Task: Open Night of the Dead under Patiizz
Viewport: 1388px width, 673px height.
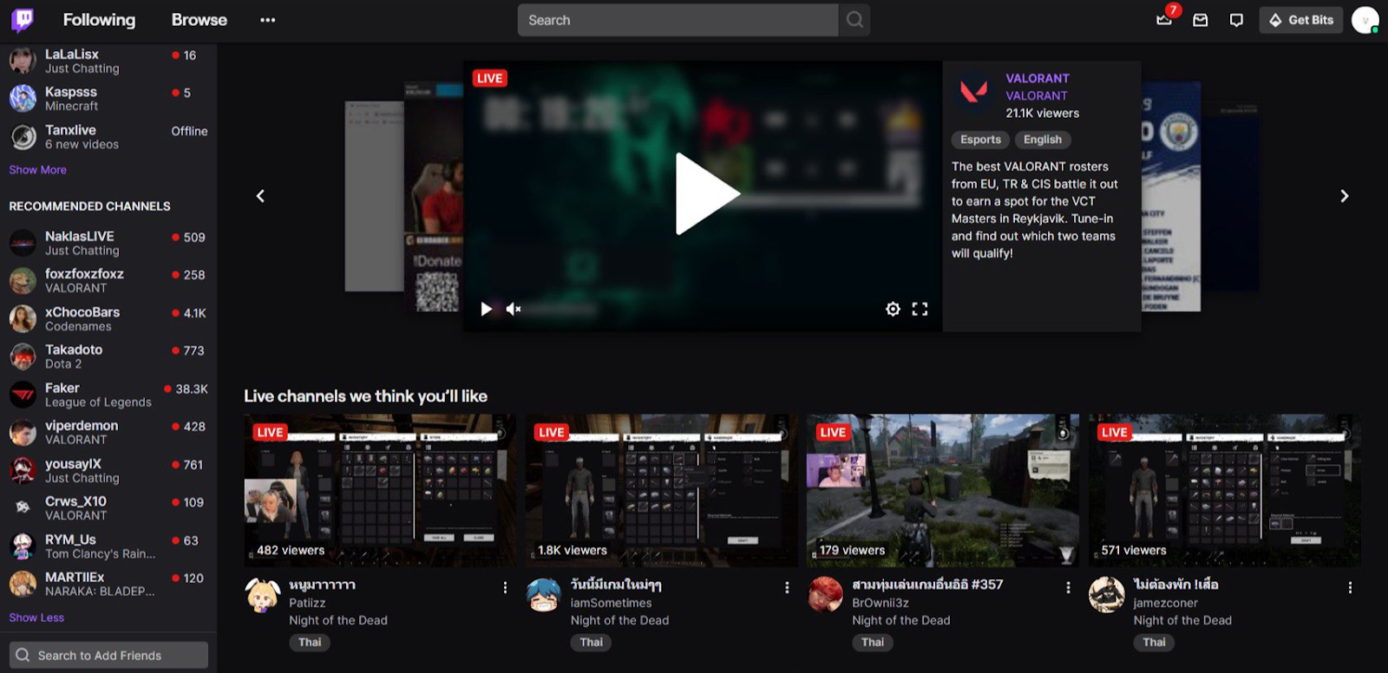Action: (338, 620)
